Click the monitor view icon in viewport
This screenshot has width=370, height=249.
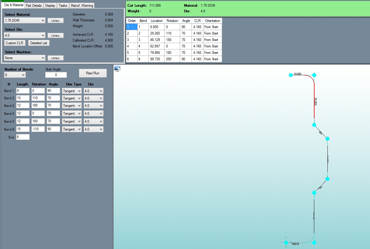click(117, 69)
